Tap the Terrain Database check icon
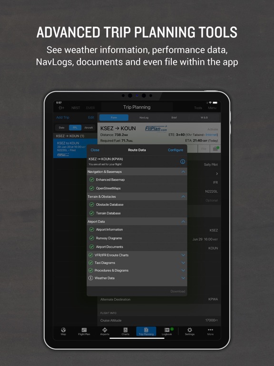The height and width of the screenshot is (366, 274). coord(91,213)
